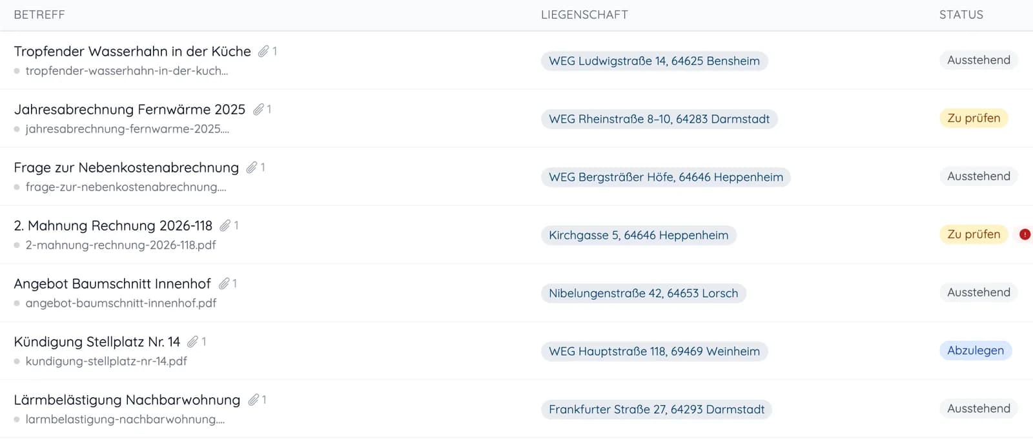Viewport: 1033px width, 443px height.
Task: Sort by the LIEGENSCHAFT column header
Action: [584, 15]
